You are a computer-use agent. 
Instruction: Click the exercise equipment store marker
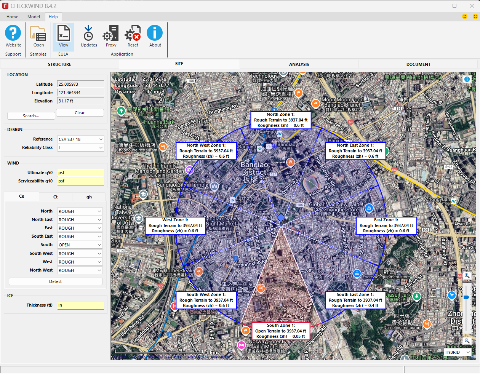[357, 273]
